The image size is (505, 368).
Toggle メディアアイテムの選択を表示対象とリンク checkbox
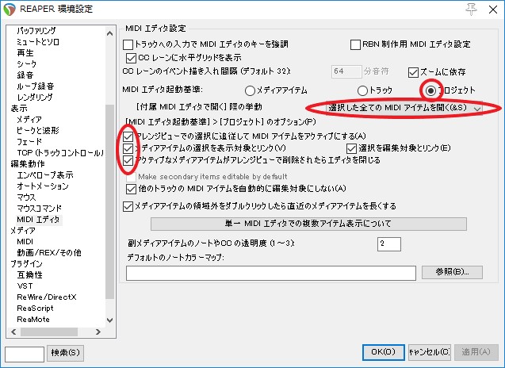(128, 148)
